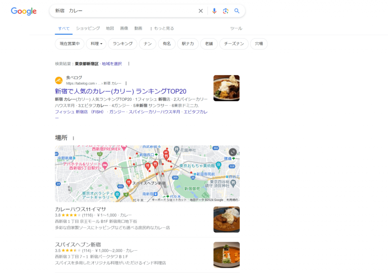Screen dimensions: 388x273
Task: Click the 場所 section heading
Action: (x=61, y=138)
